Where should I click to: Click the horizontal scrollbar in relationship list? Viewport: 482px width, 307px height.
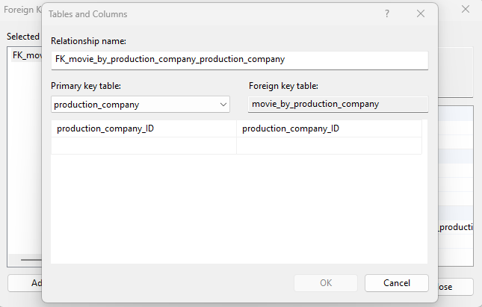click(30, 260)
